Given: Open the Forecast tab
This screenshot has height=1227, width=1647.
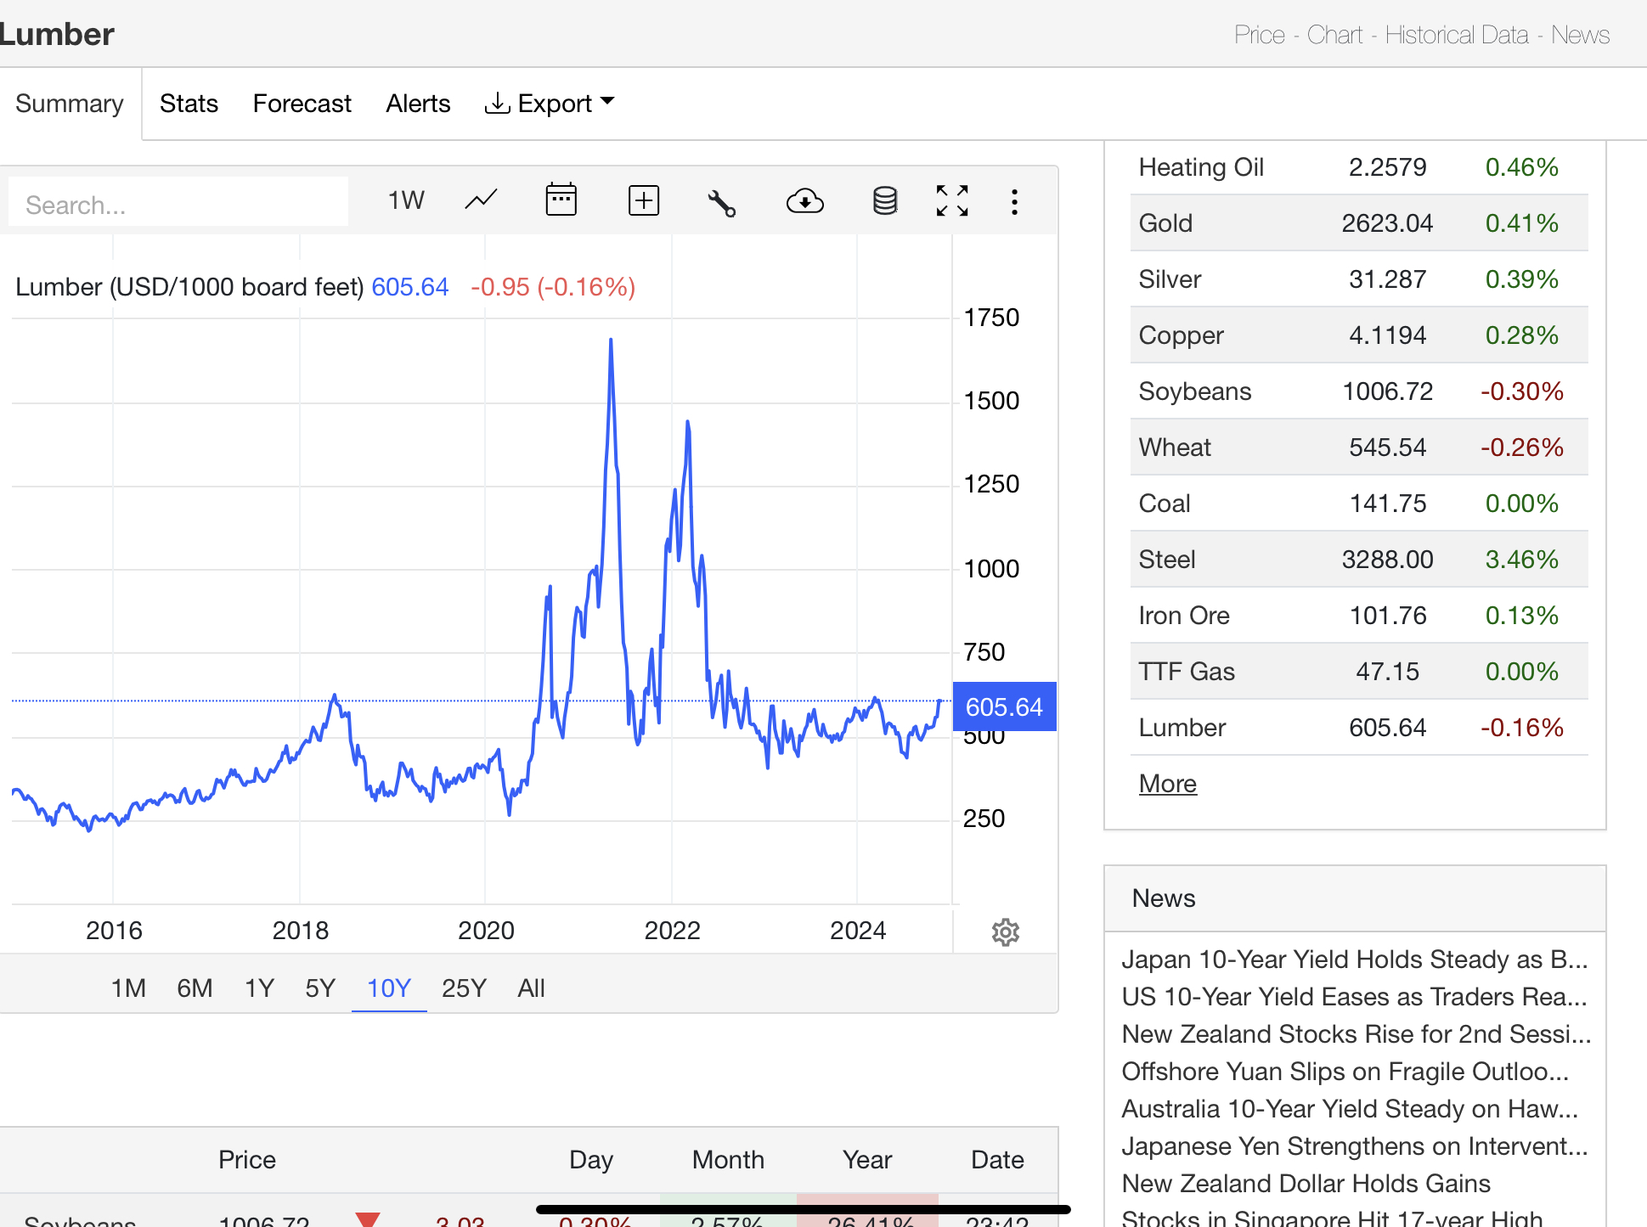Looking at the screenshot, I should click(302, 104).
